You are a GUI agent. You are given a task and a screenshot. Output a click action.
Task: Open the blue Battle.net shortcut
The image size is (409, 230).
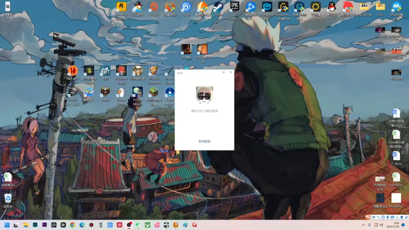pyautogui.click(x=251, y=9)
